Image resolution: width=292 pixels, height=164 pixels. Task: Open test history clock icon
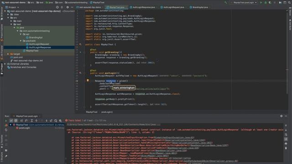(x=56, y=121)
